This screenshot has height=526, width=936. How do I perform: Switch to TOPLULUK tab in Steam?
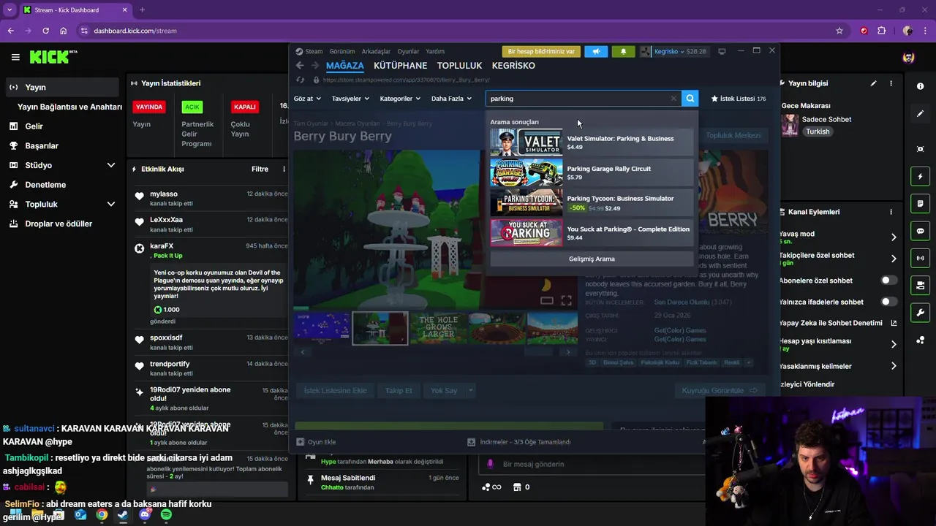tap(459, 66)
